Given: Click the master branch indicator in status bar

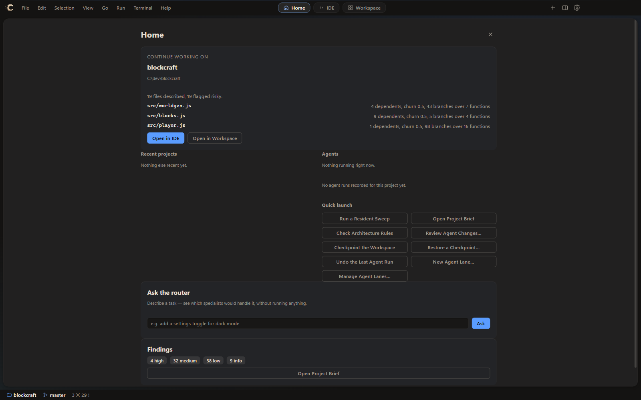Looking at the screenshot, I should (x=54, y=395).
